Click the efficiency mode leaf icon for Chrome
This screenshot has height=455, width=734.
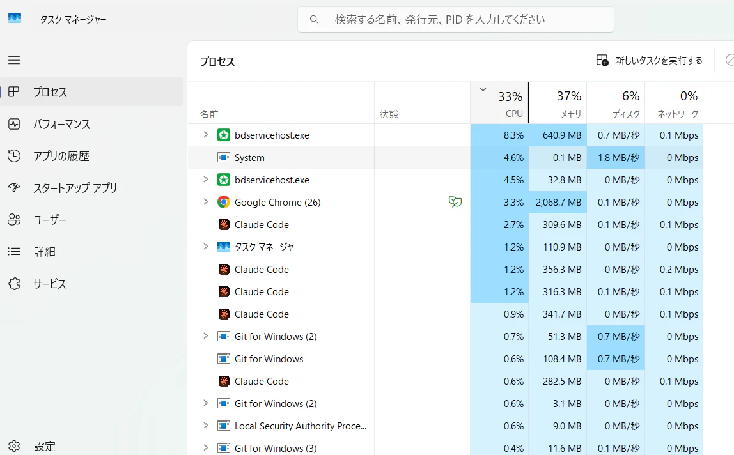(x=455, y=202)
